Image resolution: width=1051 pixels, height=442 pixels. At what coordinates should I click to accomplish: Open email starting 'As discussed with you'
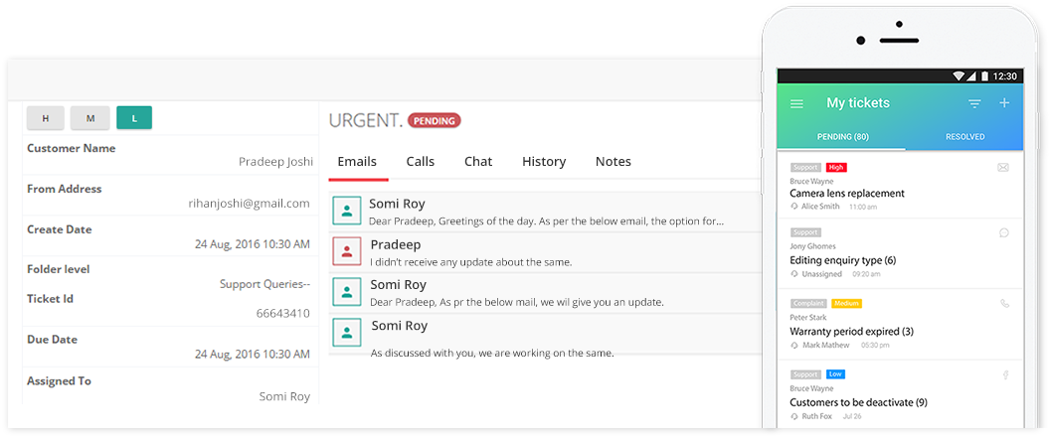coord(544,336)
